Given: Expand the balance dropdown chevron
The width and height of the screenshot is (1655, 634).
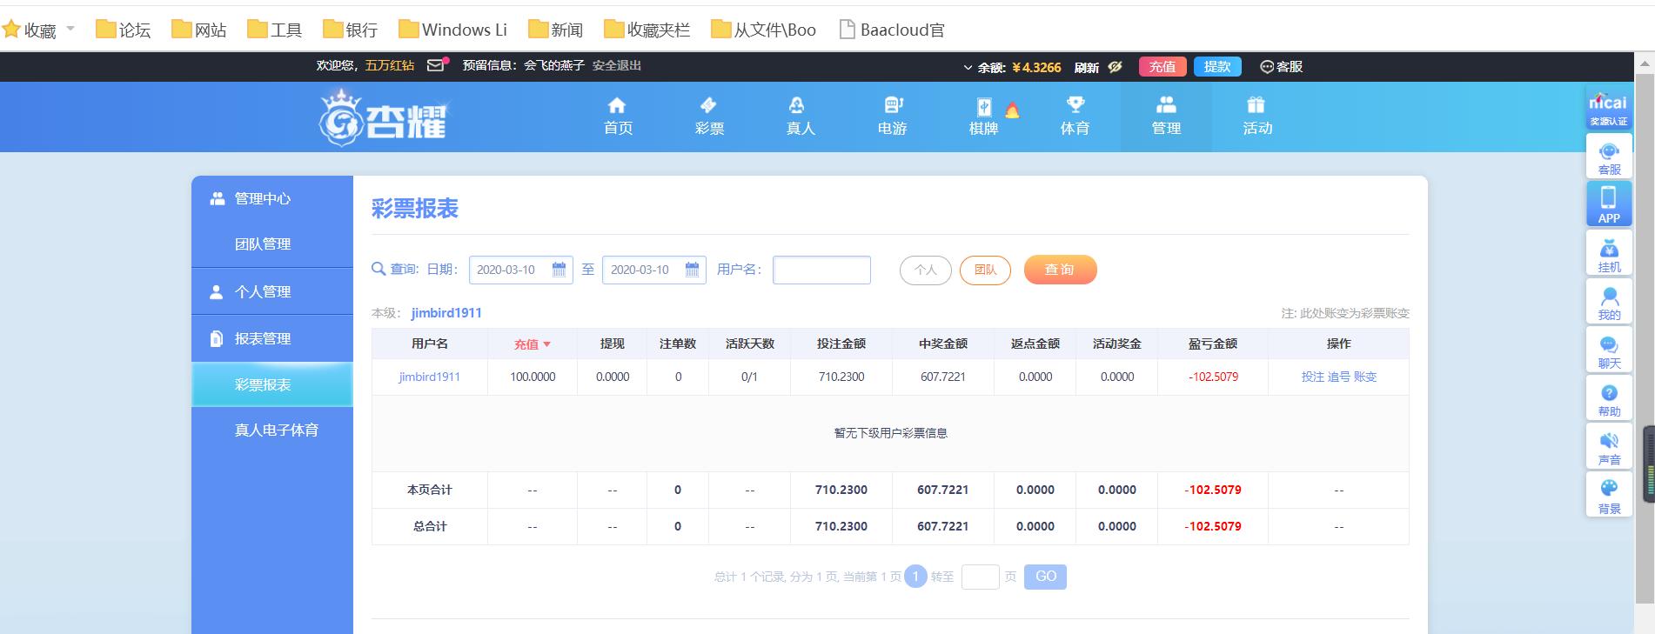Looking at the screenshot, I should click(968, 67).
